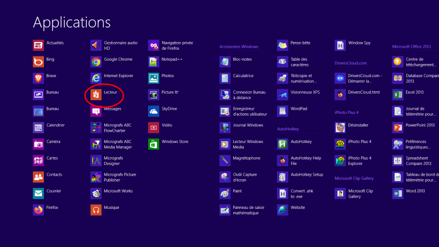Open Gestionnaire audio HD icon
439x247 pixels.
pos(96,45)
